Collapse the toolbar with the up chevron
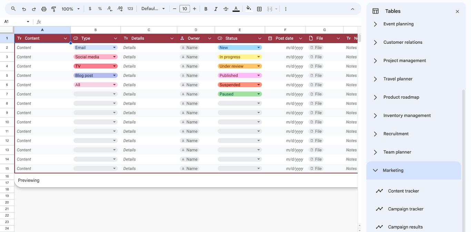Screen dimensions: 471x232 (x=352, y=9)
